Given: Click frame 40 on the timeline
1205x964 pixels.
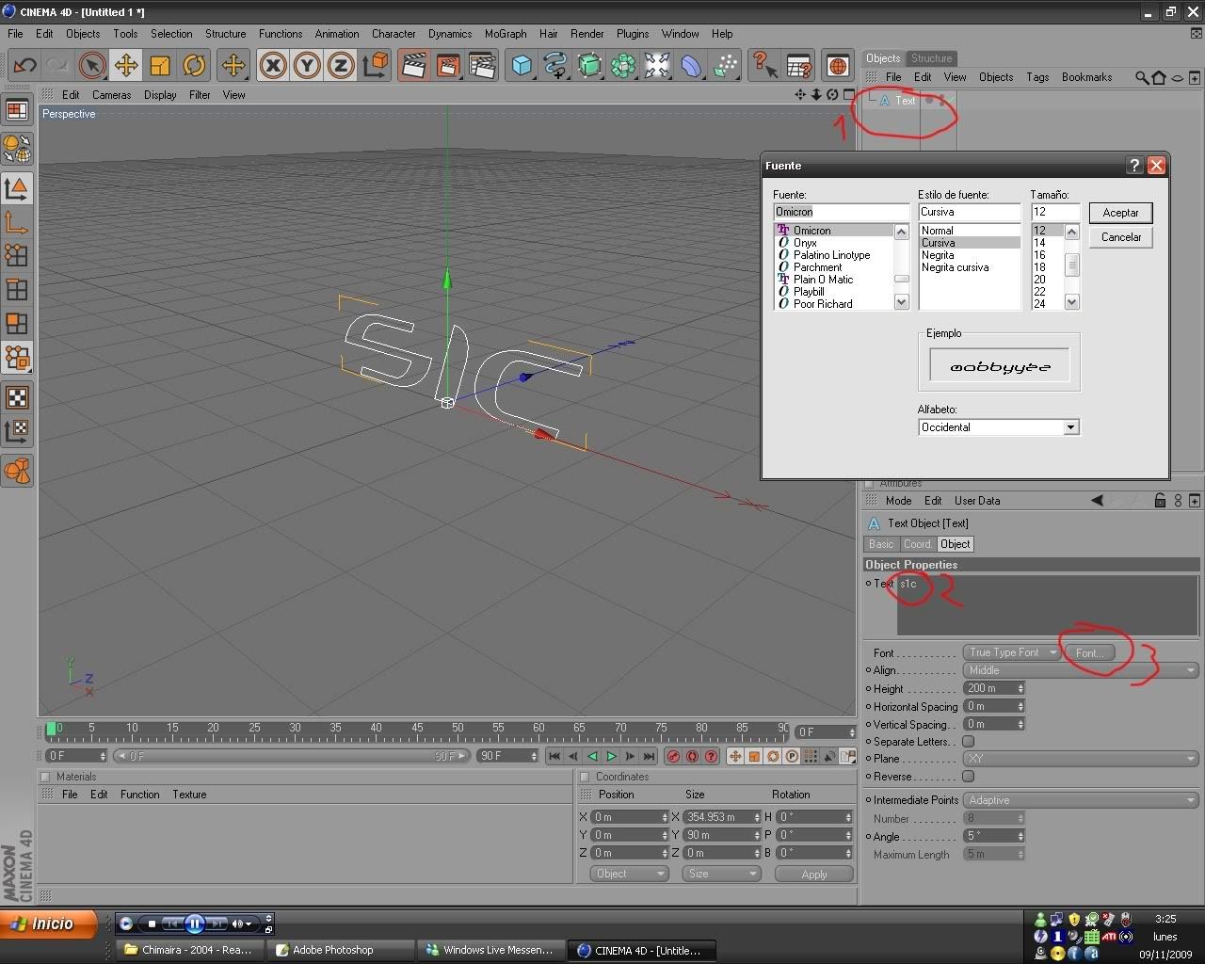Looking at the screenshot, I should point(376,728).
